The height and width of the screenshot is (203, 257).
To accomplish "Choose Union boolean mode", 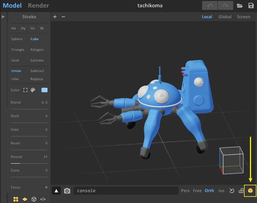I will 16,71.
